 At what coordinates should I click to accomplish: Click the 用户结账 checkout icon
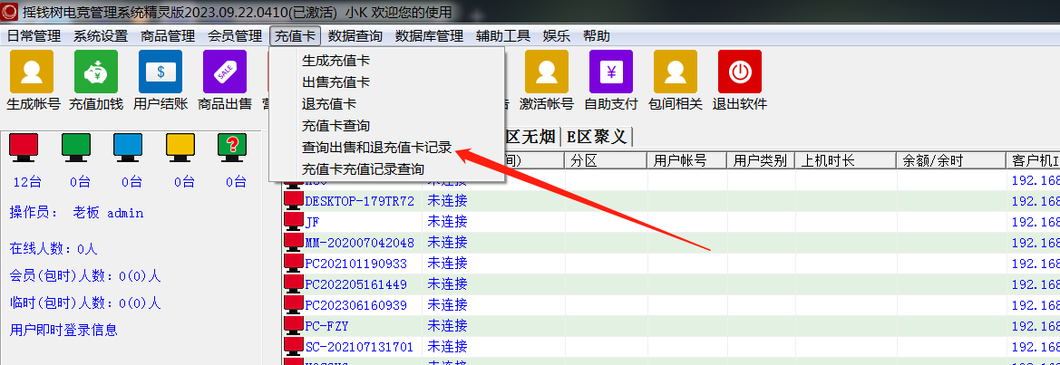(160, 72)
